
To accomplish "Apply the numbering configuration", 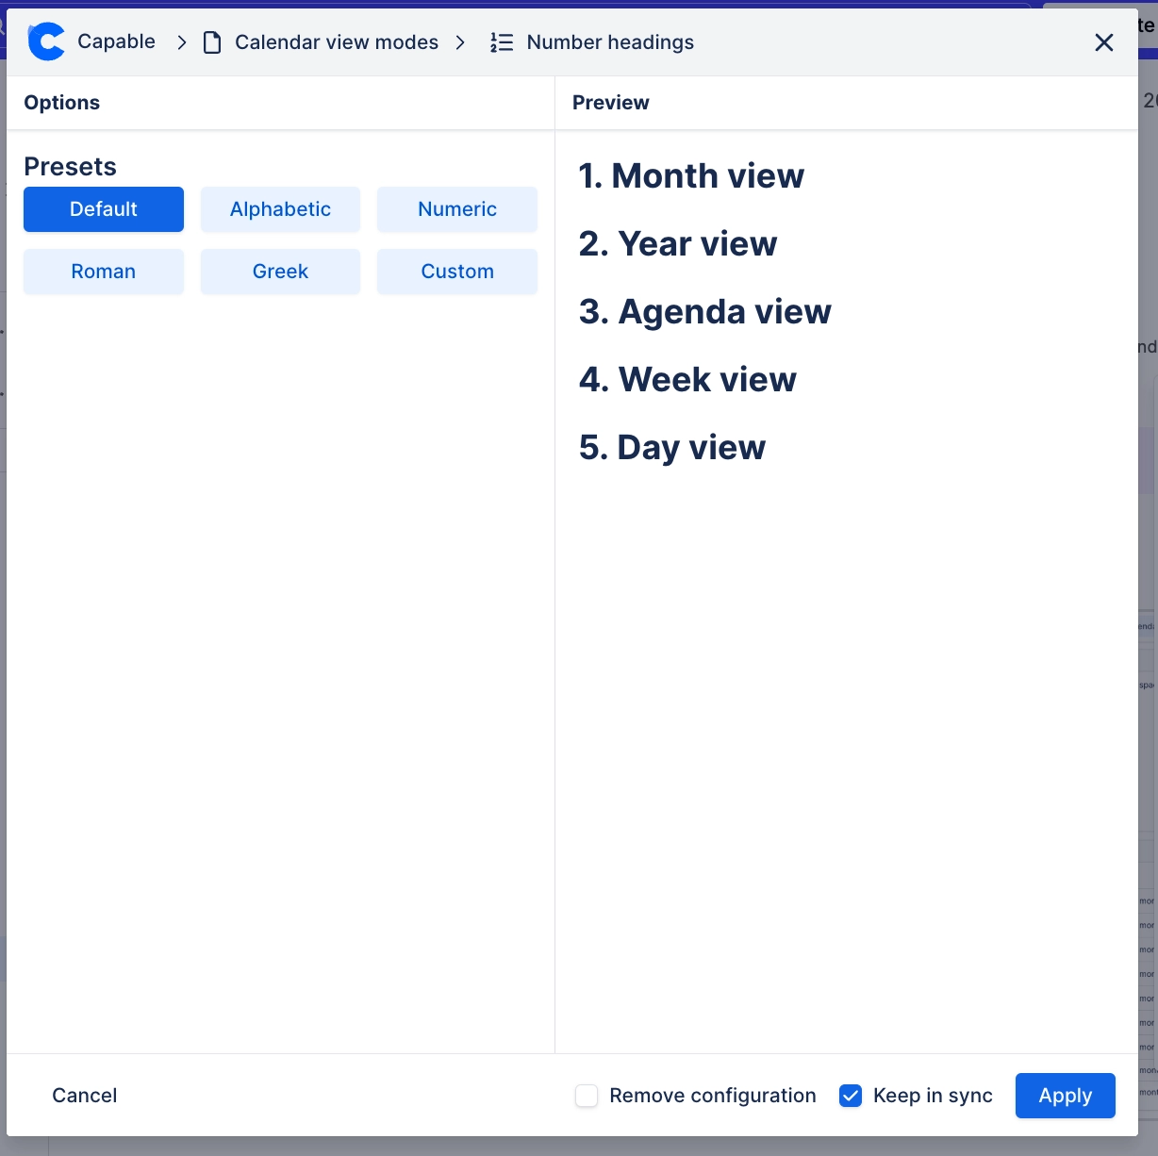I will [1065, 1095].
